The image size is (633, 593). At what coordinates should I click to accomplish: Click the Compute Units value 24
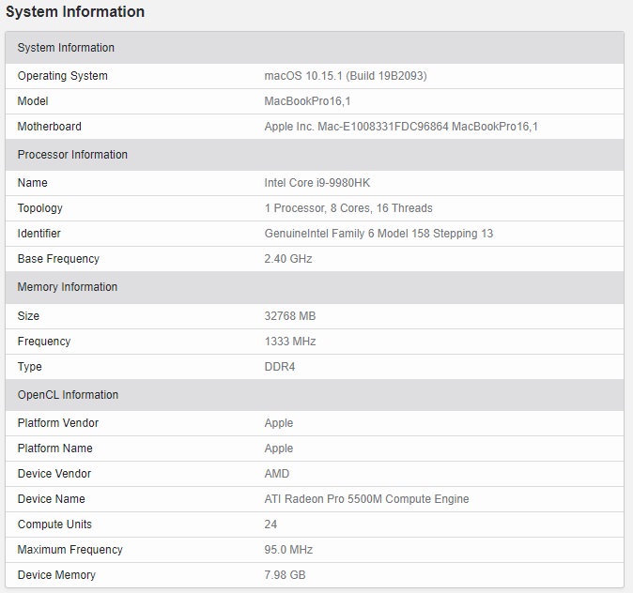(x=270, y=525)
